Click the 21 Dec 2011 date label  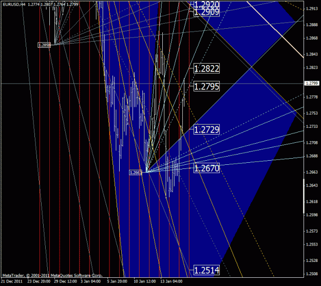(11, 281)
